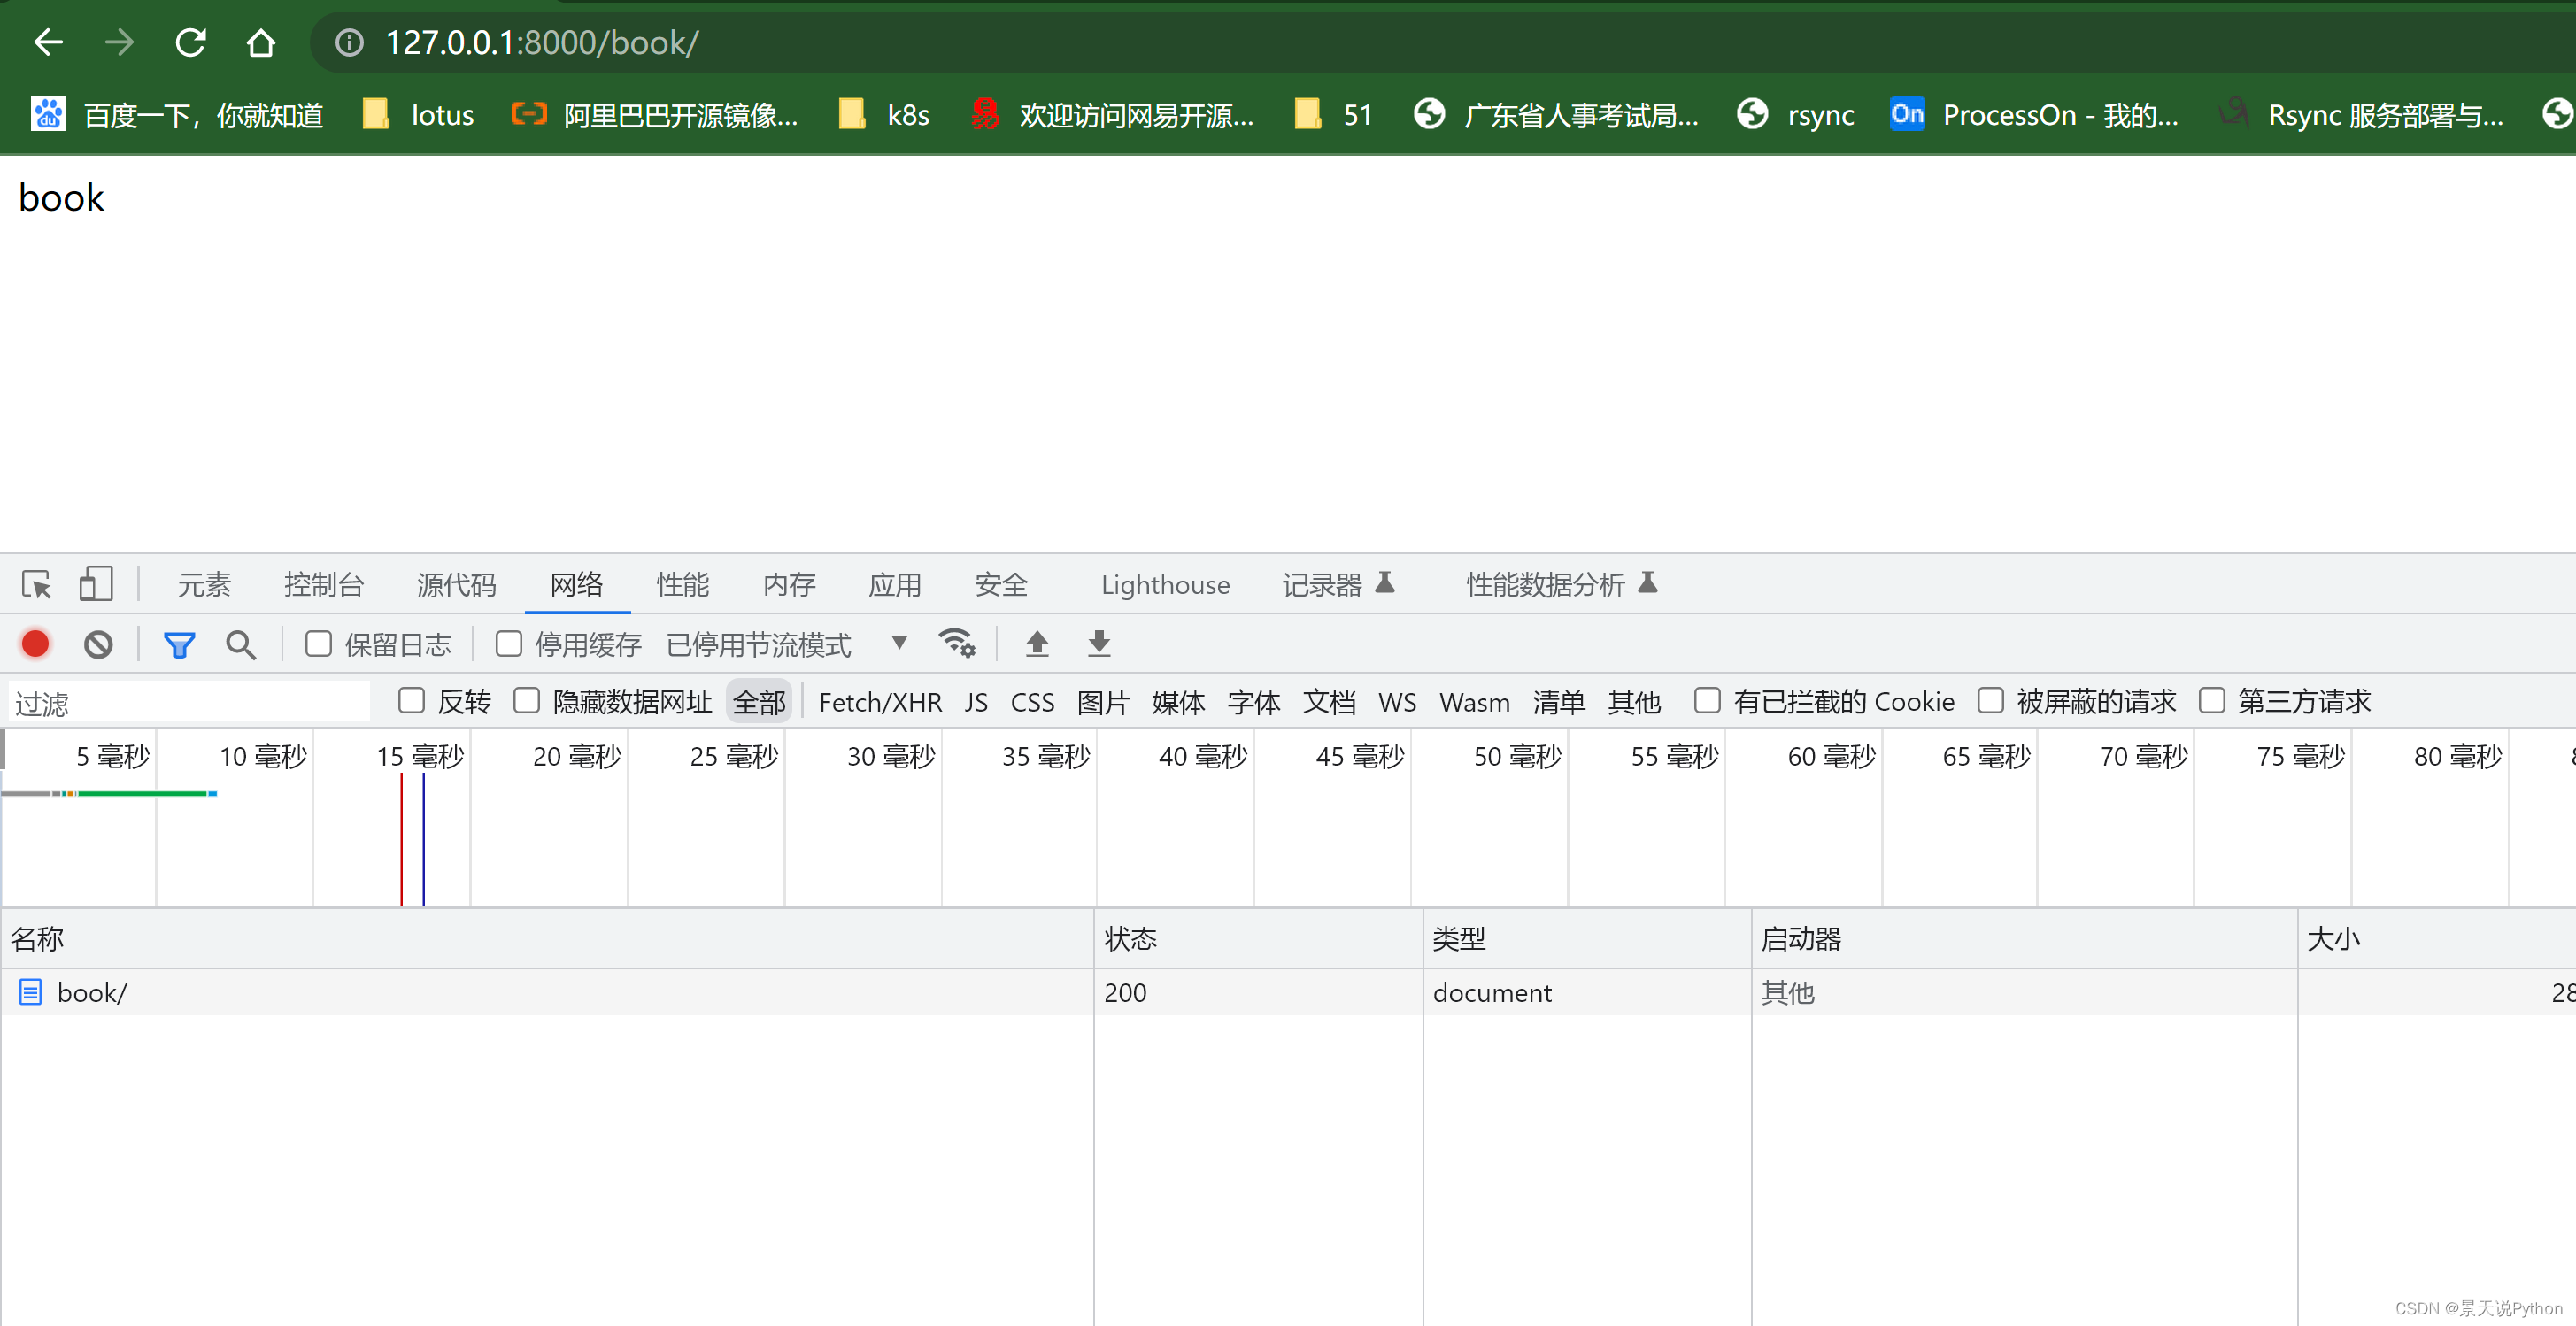Check the 隐藏数据网址 checkbox
The image size is (2576, 1326).
coord(527,700)
